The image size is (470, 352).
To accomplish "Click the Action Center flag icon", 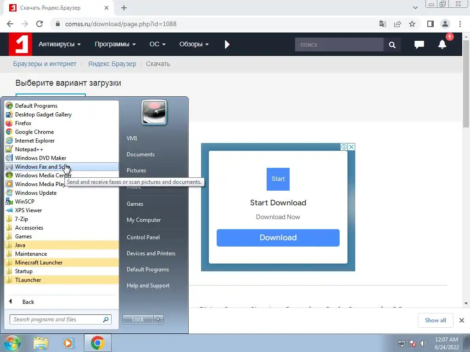I will tap(413, 343).
